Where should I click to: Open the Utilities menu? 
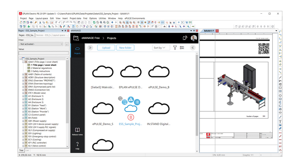[102, 18]
